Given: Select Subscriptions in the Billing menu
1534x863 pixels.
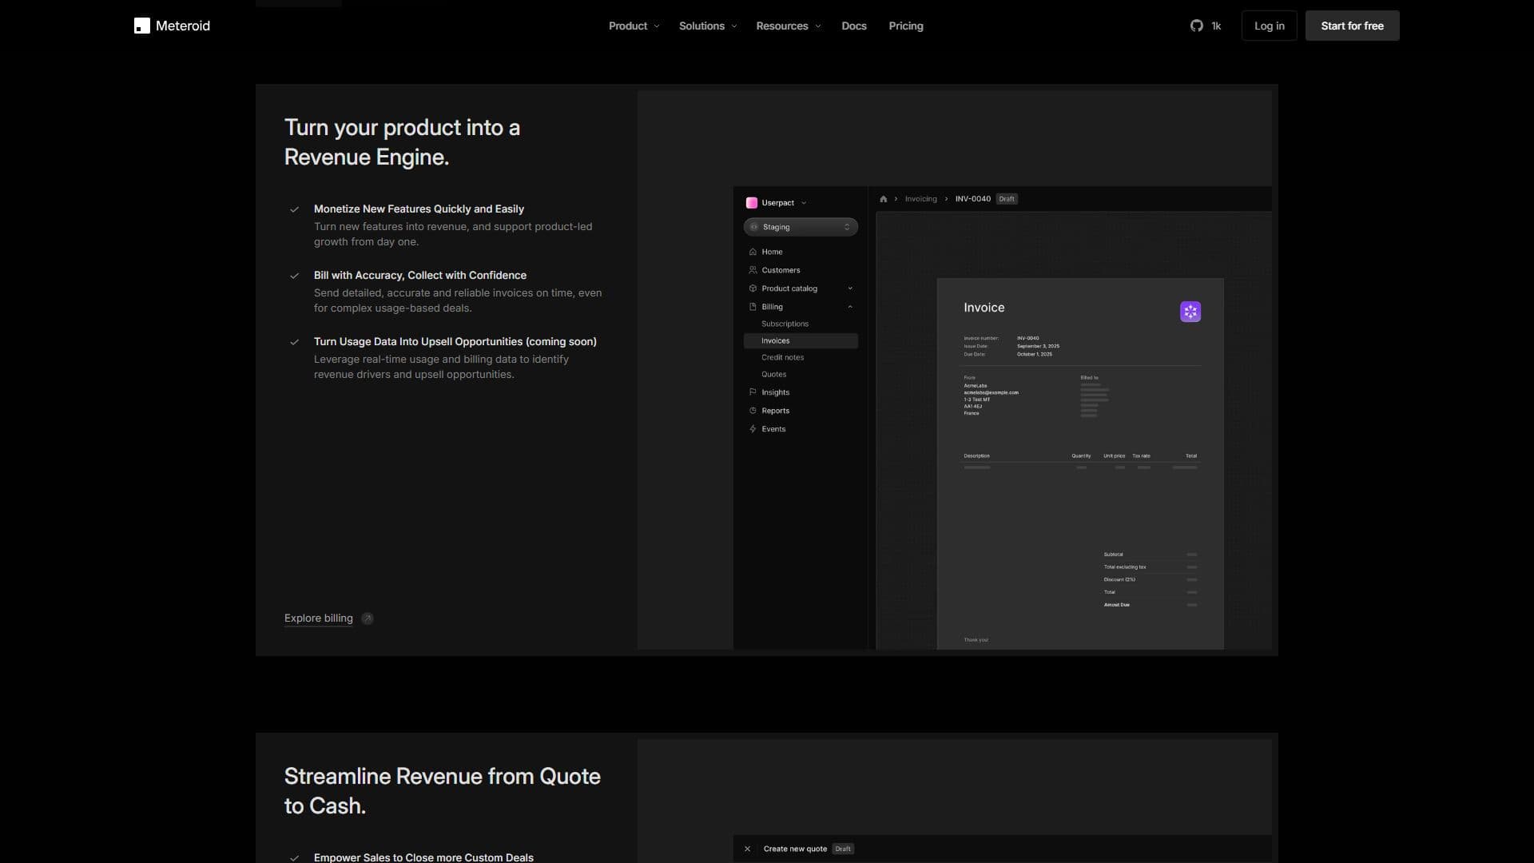Looking at the screenshot, I should pos(785,324).
